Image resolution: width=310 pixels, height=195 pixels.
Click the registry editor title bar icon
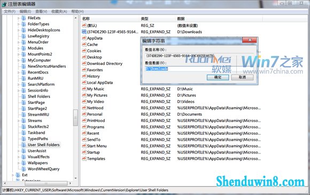pos(4,4)
